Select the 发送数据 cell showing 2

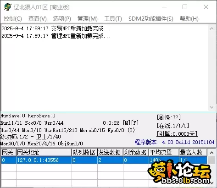coord(110,160)
